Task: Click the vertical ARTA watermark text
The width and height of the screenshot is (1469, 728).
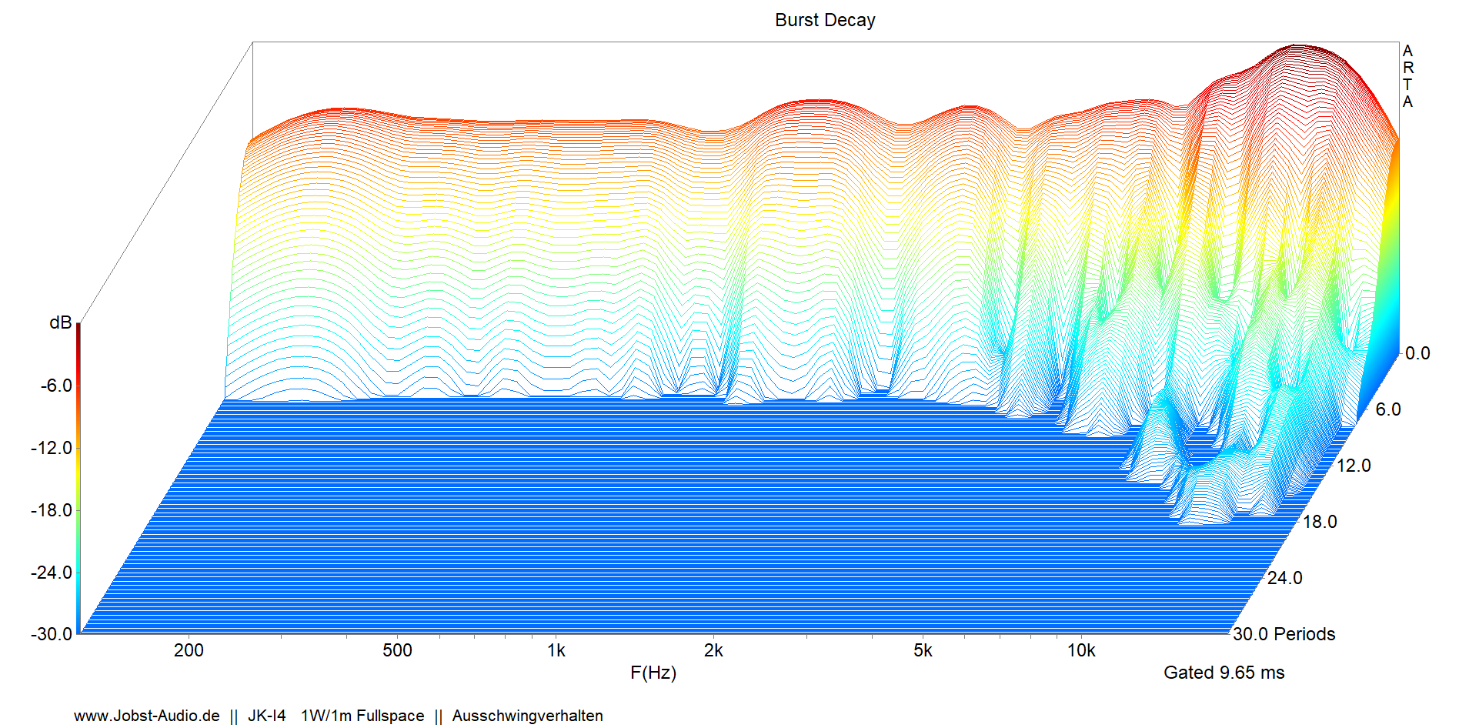Action: [x=1407, y=76]
